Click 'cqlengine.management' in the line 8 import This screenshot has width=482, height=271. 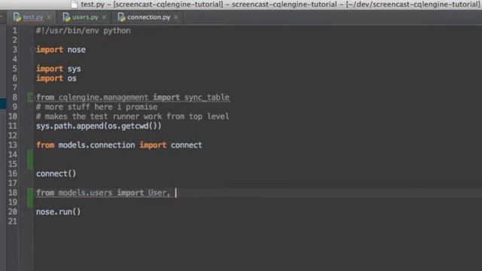pos(103,97)
